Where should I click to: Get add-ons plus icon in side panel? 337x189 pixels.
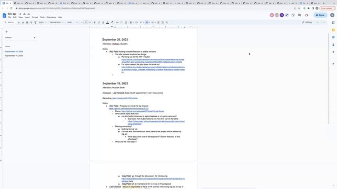333,64
